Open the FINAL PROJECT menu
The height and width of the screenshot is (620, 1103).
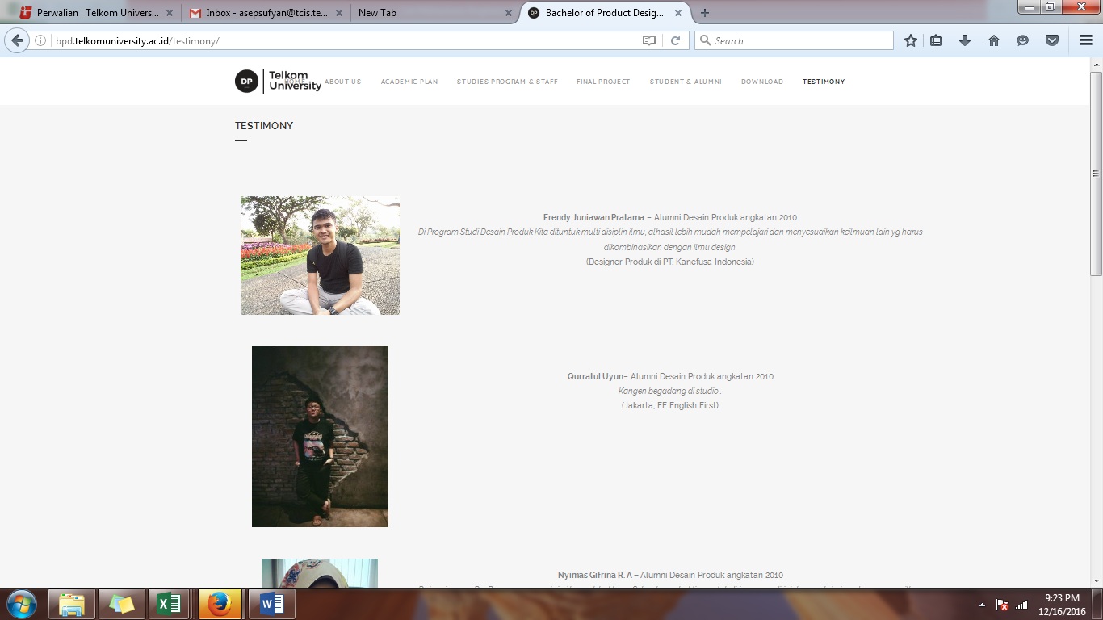tap(603, 82)
